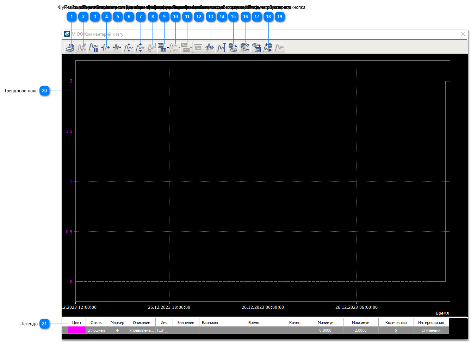Click the truncated 'Качест…' legend column header

(x=297, y=323)
